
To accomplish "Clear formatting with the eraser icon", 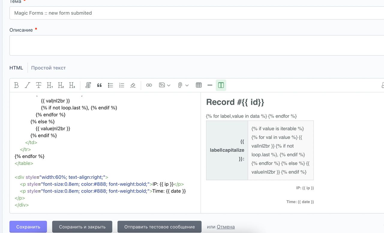I will 133,85.
